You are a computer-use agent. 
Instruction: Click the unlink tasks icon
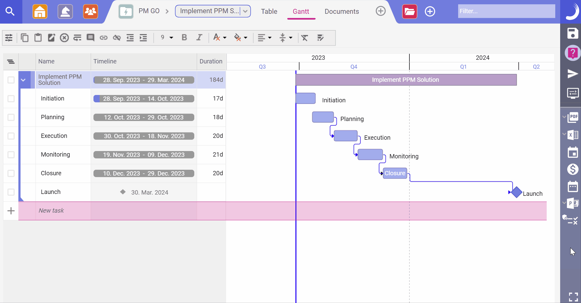(x=117, y=38)
